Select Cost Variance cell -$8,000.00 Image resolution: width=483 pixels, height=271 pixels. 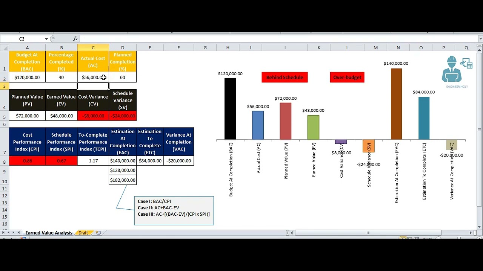click(93, 116)
